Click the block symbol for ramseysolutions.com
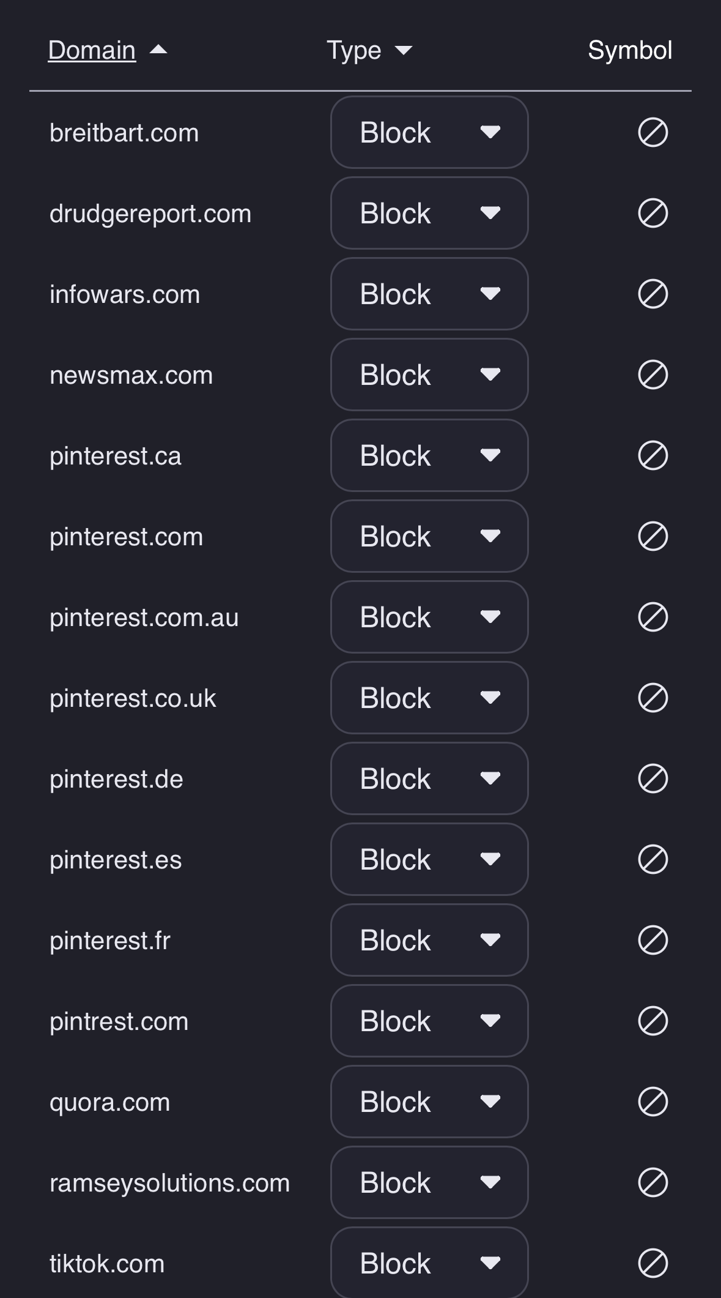Screen dimensions: 721x1298 pyautogui.click(x=653, y=1183)
